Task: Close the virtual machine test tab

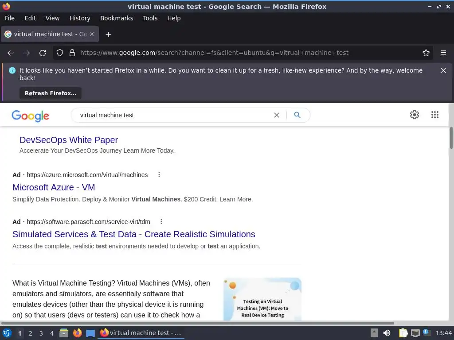Action: pos(92,34)
